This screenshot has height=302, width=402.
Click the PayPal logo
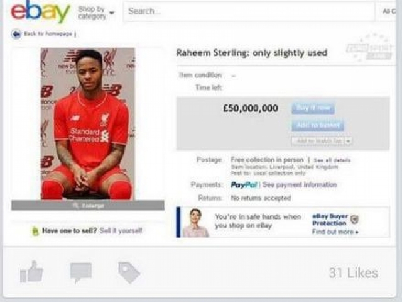(244, 185)
